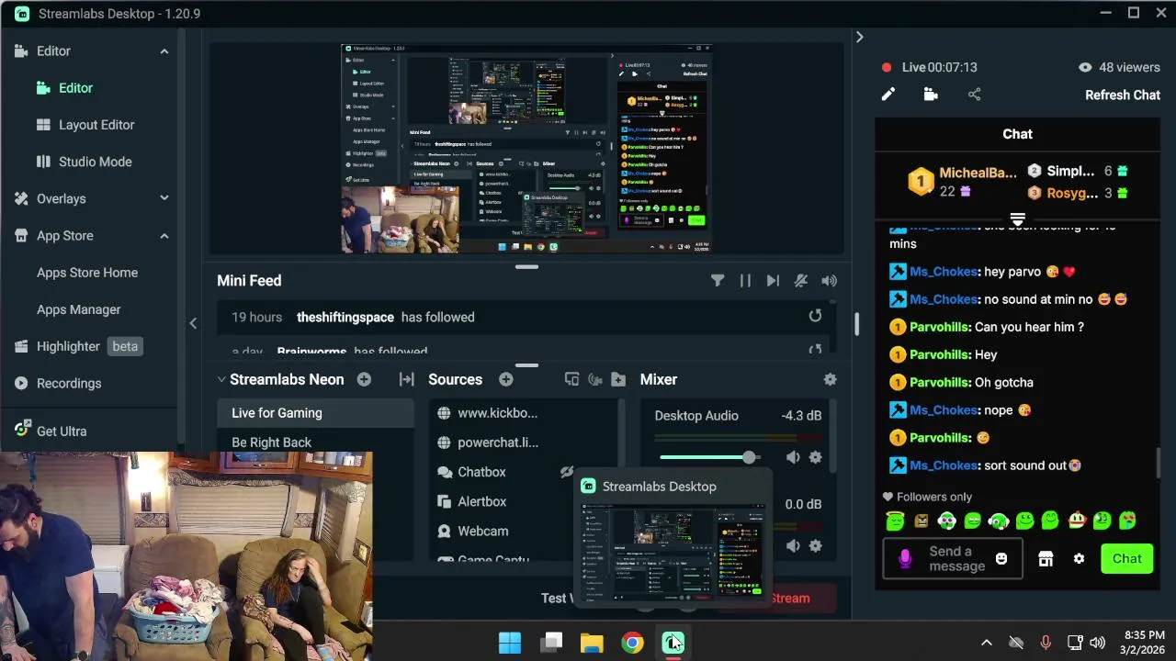Screen dimensions: 1176x661
Task: Open Desktop Audio settings gear
Action: click(x=815, y=457)
